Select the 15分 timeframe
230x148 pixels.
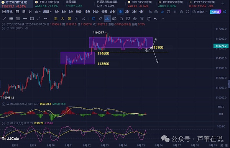click(x=87, y=12)
